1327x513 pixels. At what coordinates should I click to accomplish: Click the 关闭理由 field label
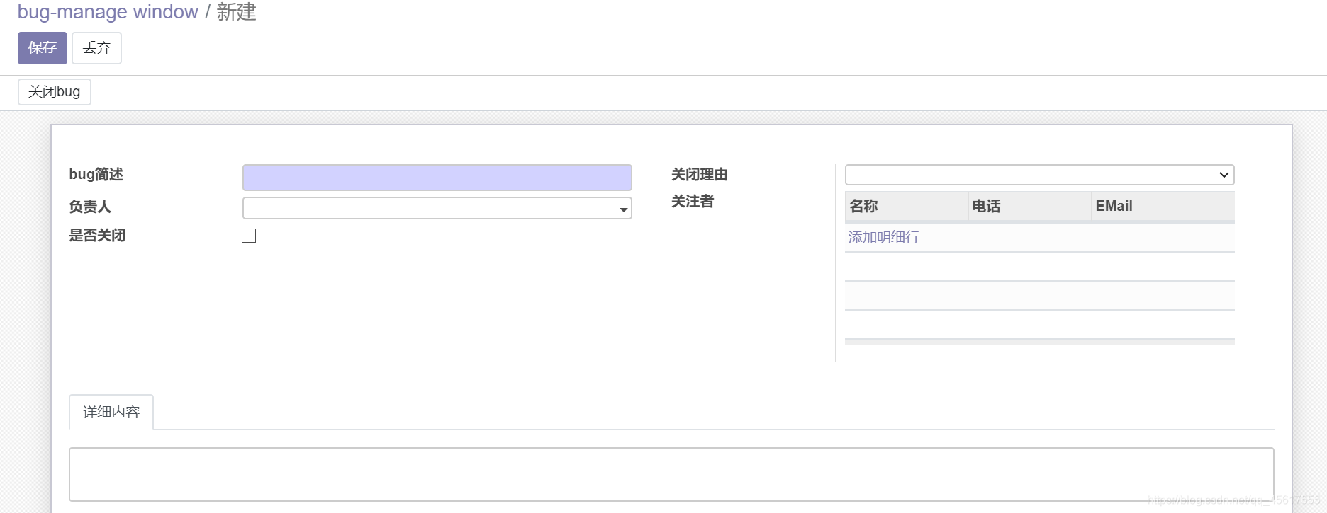(700, 175)
